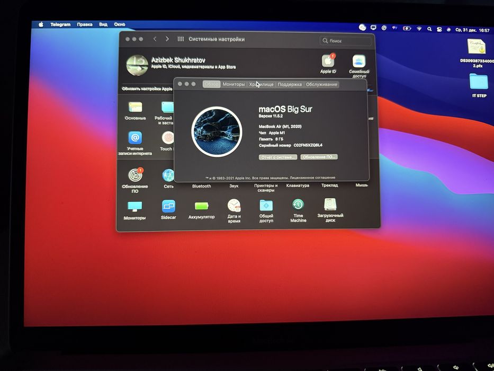Click the Azizbek Shukhratov profile picture
Viewport: 494px width, 371px height.
(x=137, y=65)
